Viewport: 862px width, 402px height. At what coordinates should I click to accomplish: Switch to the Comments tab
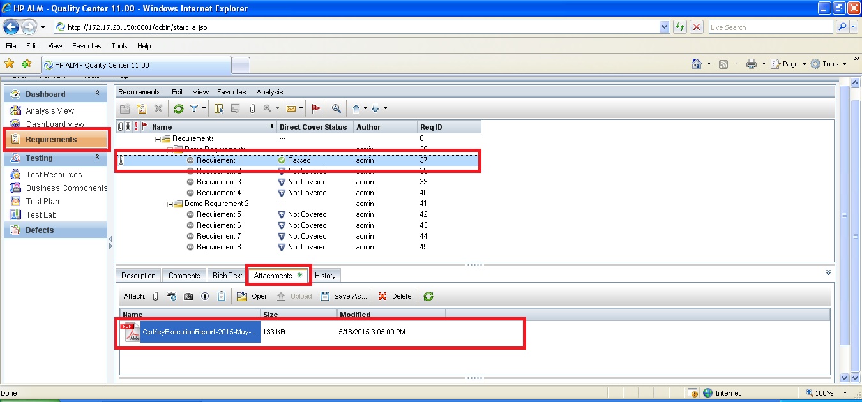[x=185, y=276]
